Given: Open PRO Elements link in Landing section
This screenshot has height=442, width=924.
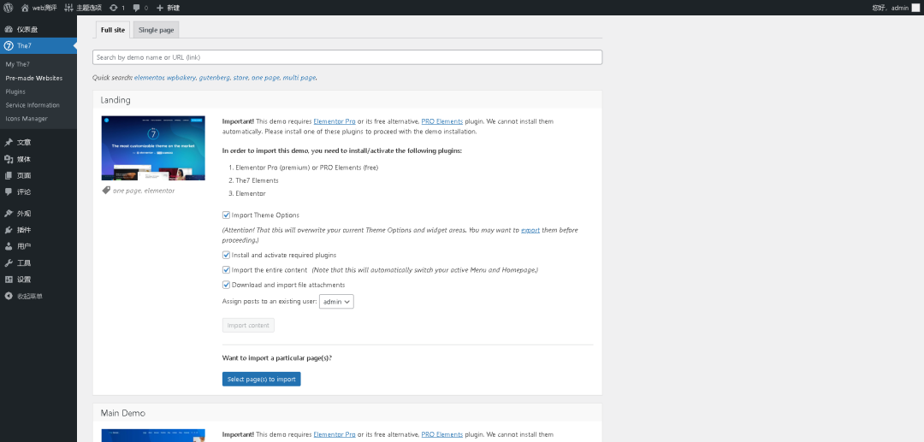Looking at the screenshot, I should tap(442, 121).
